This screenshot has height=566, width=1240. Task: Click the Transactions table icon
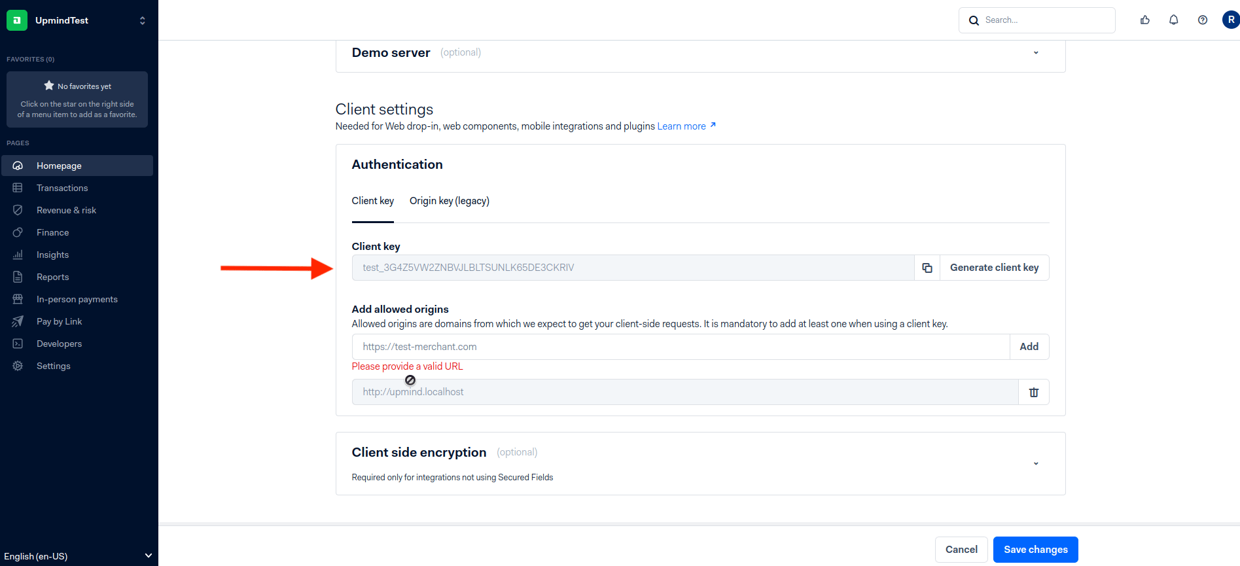(18, 188)
